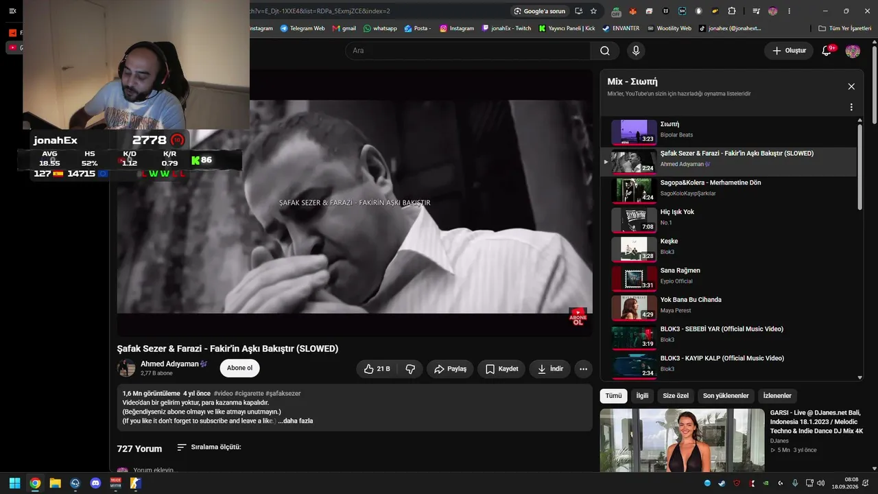
Task: Open the whatsapp bookmark
Action: pos(380,28)
